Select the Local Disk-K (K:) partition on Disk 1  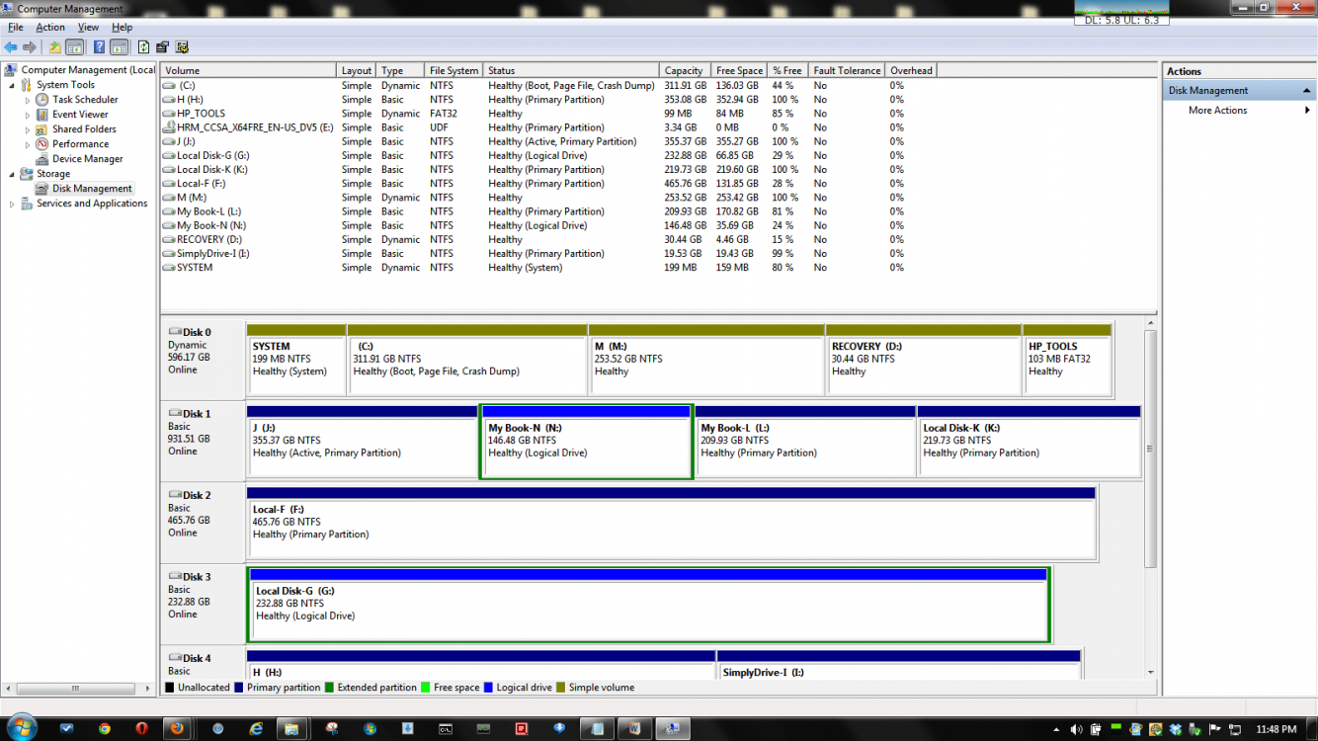coord(1029,441)
